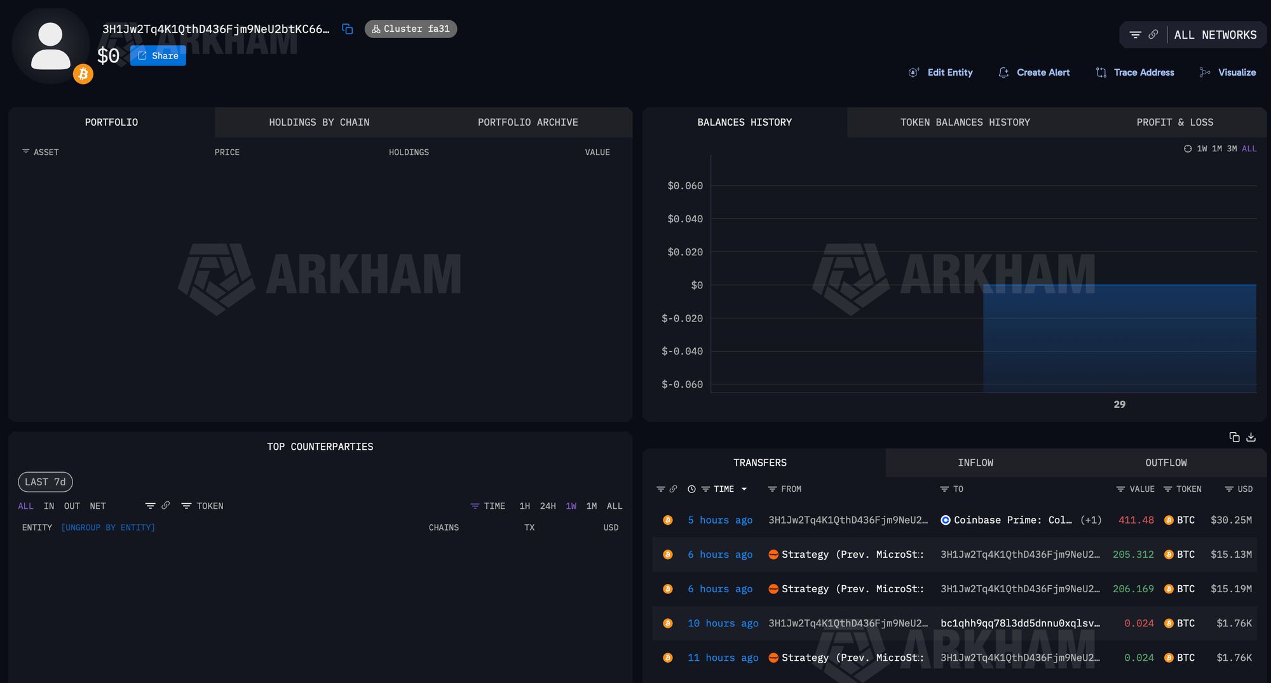Click the BTC token icon in the 411.48 row
This screenshot has width=1271, height=683.
[x=1168, y=520]
